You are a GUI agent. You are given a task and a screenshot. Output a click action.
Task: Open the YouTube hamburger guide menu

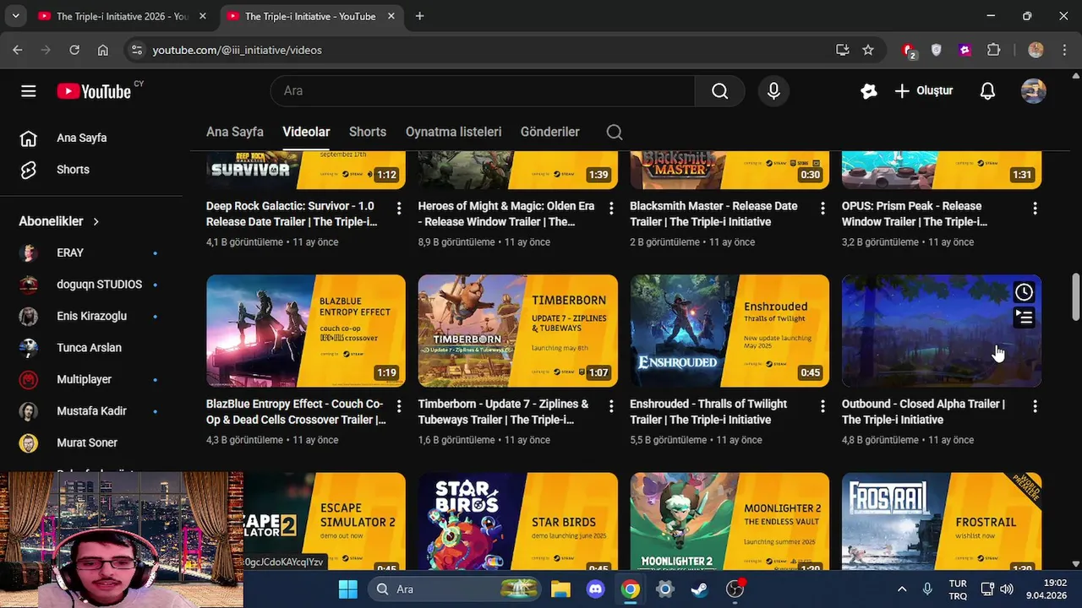(29, 91)
